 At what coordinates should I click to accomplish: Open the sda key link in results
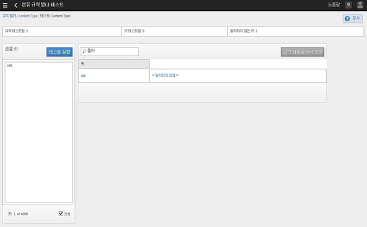pyautogui.click(x=83, y=76)
